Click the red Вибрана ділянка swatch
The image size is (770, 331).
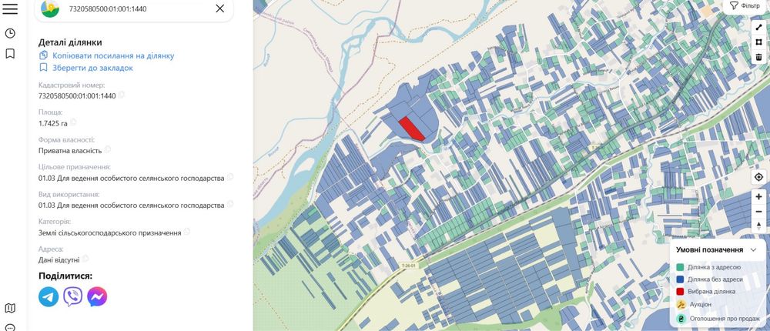(x=680, y=292)
